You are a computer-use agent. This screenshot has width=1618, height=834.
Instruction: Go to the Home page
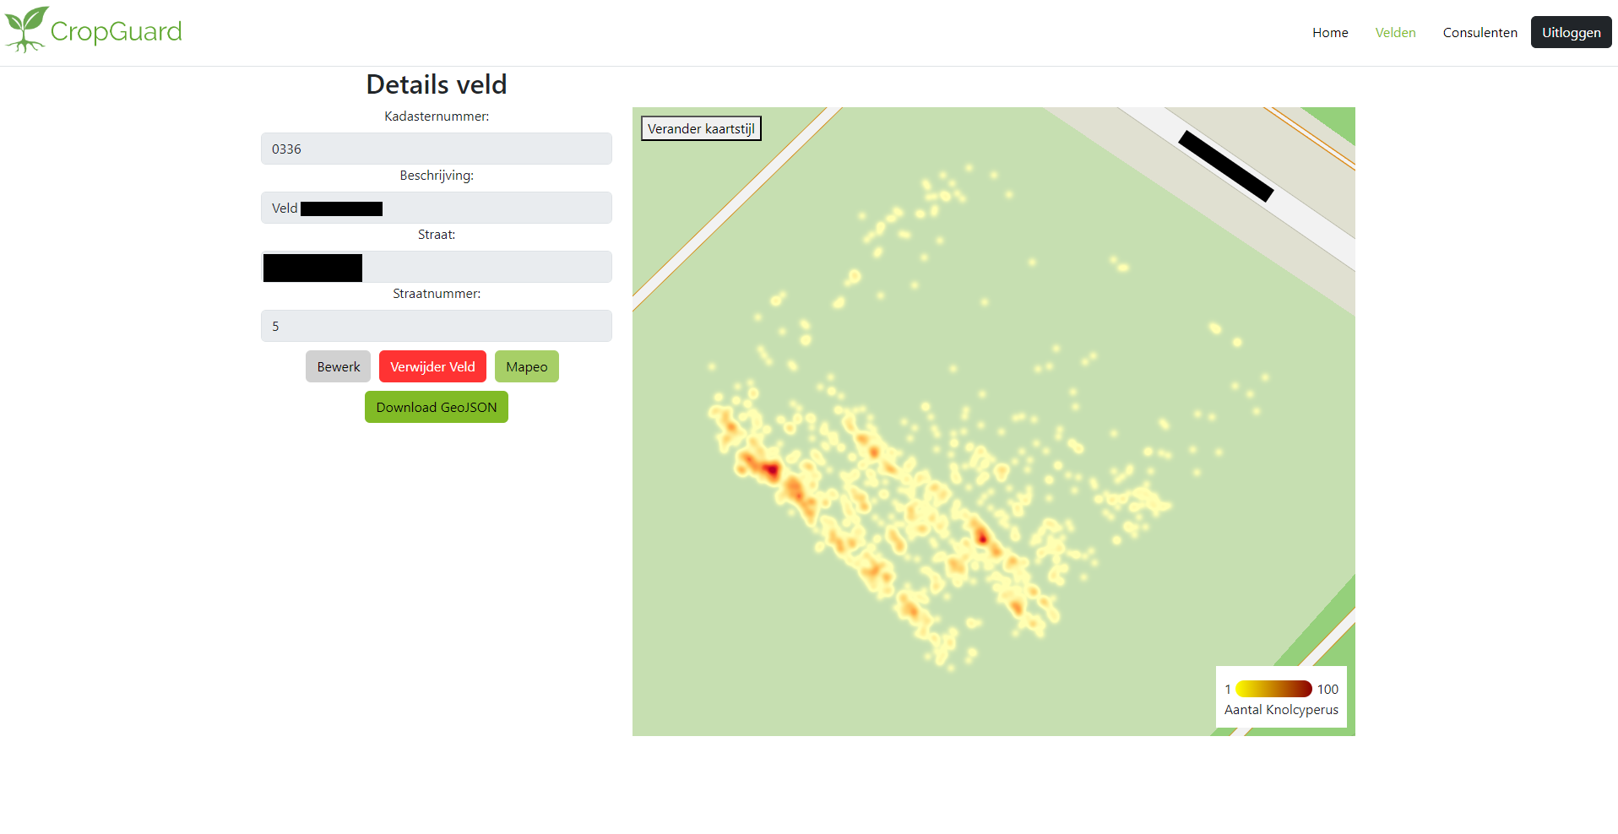point(1329,33)
